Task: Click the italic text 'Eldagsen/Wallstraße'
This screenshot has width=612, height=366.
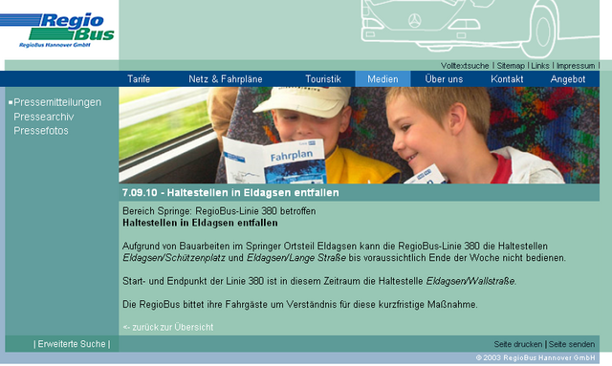Action: click(470, 281)
